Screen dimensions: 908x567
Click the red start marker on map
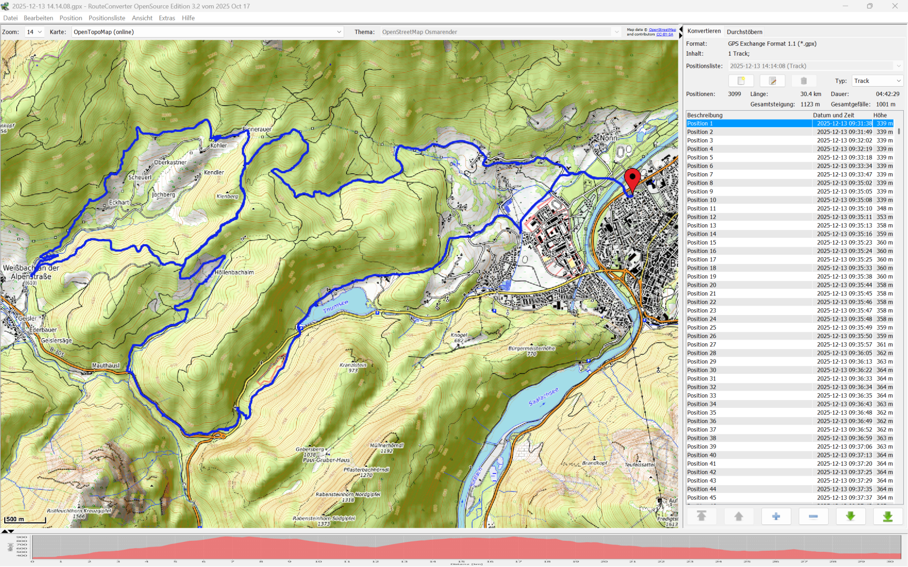coord(632,179)
